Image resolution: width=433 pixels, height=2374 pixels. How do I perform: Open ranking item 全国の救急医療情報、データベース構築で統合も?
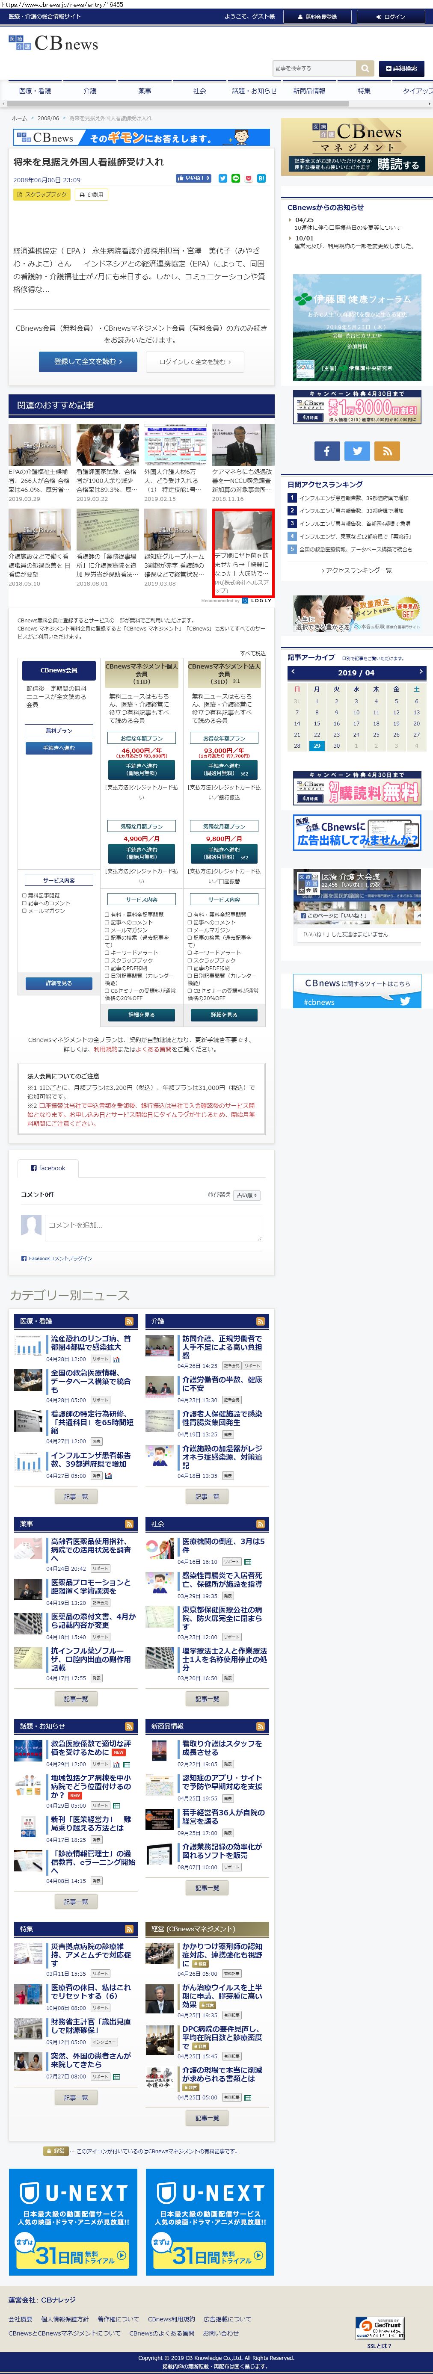[x=355, y=549]
